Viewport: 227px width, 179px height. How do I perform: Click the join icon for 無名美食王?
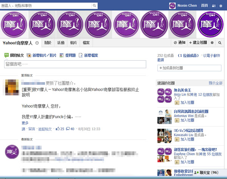point(177,103)
